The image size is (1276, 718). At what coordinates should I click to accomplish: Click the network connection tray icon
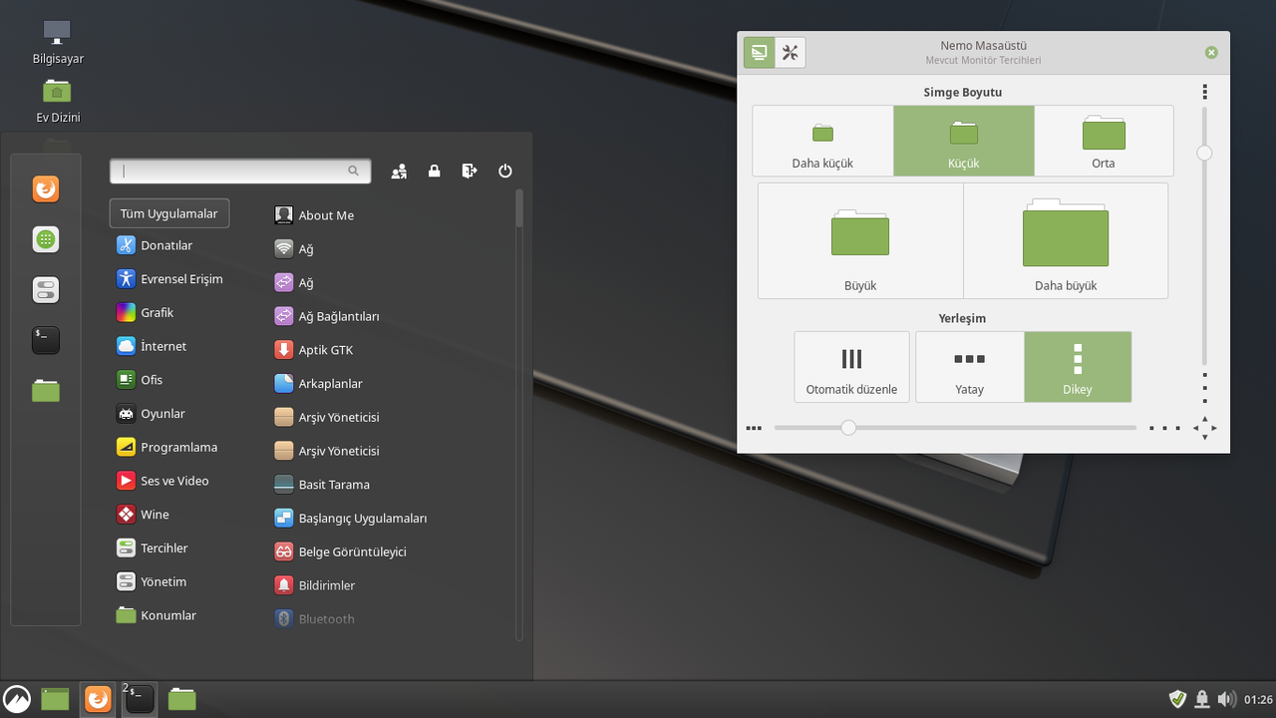pos(1202,699)
